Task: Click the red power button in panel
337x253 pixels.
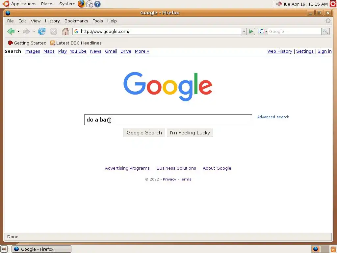Action: click(x=333, y=4)
